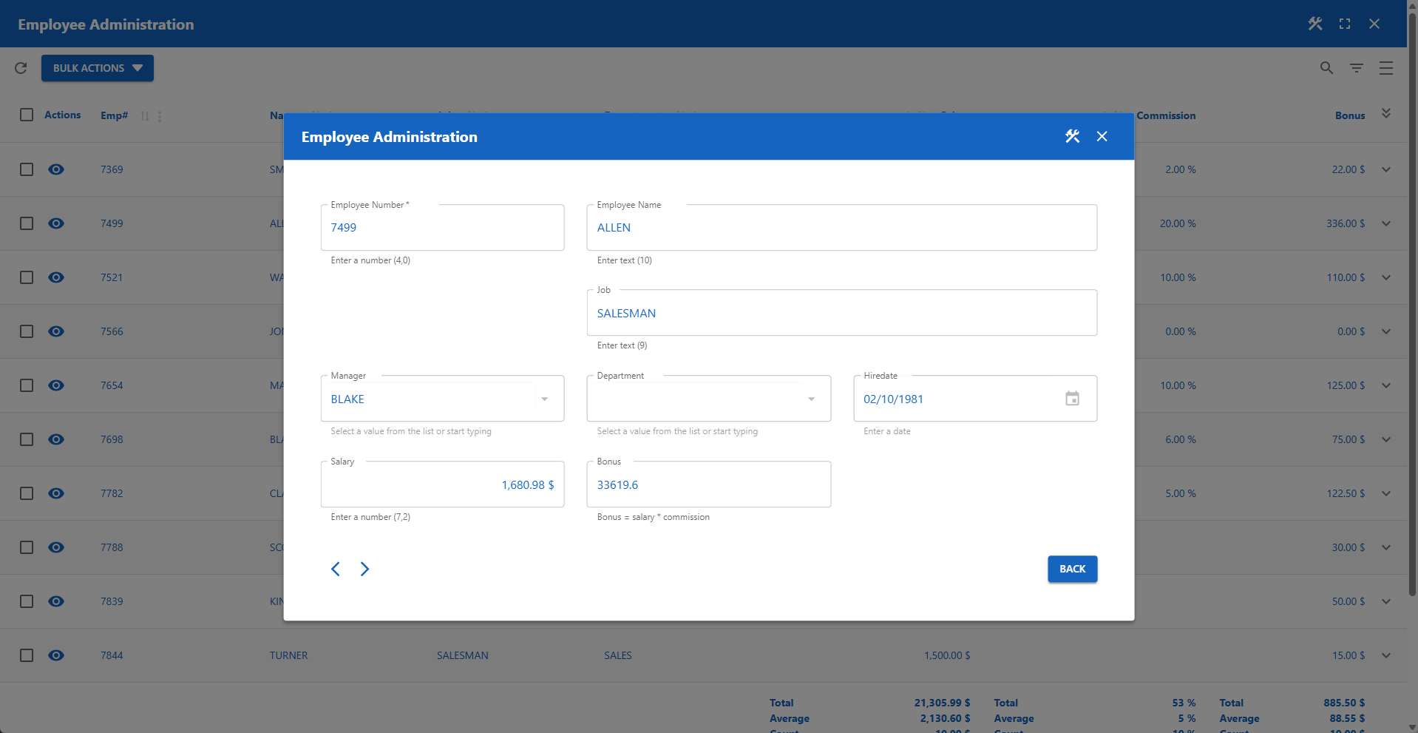Close the Employee Administration dialog
The height and width of the screenshot is (733, 1418).
pyautogui.click(x=1102, y=136)
